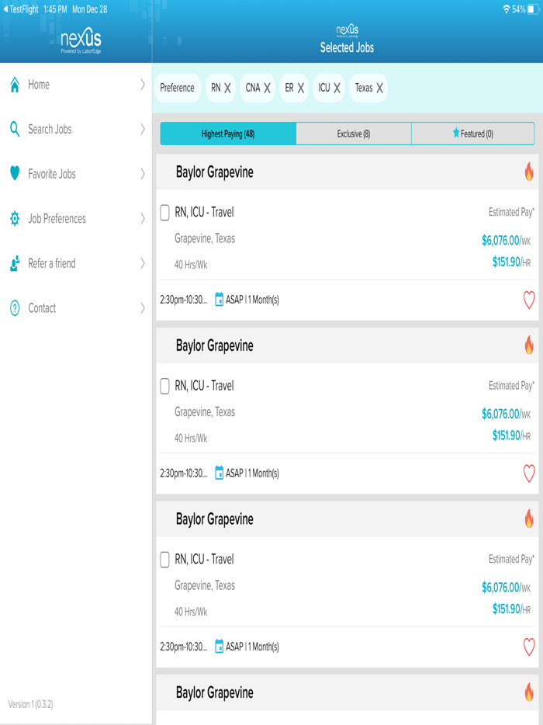Check the first RN, ICU - Travel checkbox
Screen dimensions: 543x725
click(164, 213)
